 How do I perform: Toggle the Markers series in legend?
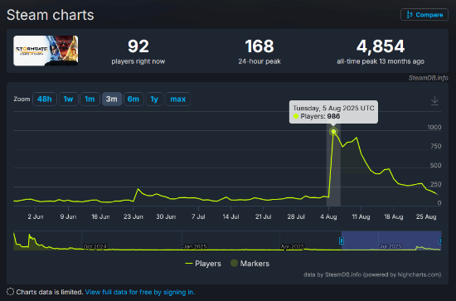(x=250, y=264)
